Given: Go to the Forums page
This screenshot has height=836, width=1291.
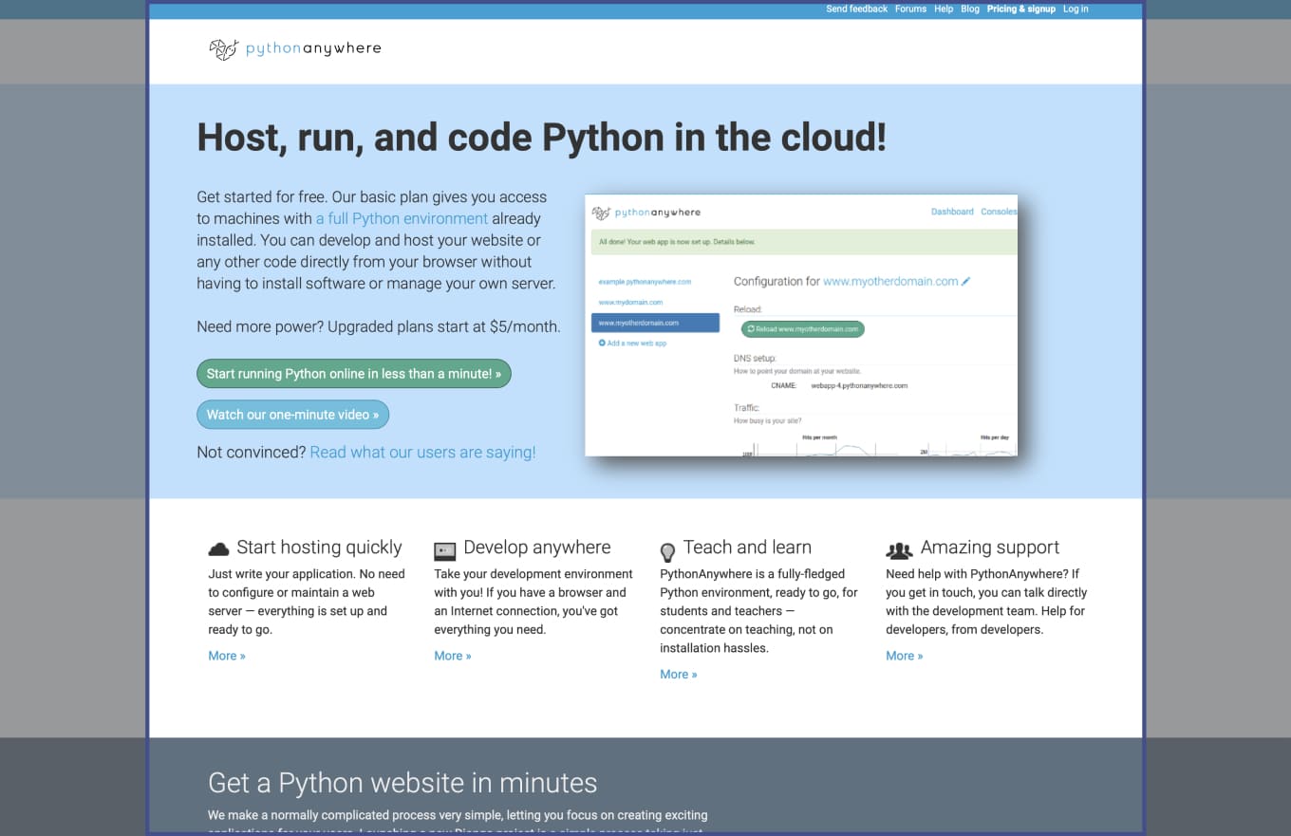Looking at the screenshot, I should 910,9.
